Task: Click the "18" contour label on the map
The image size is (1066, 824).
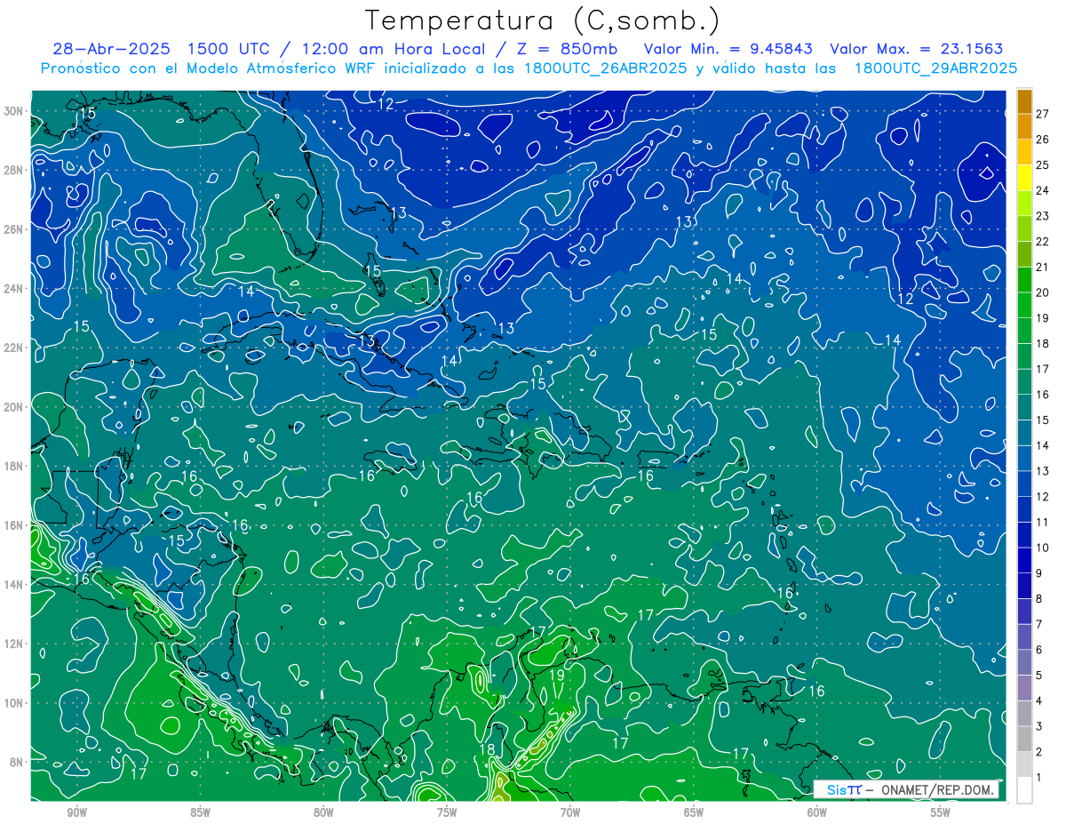Action: [x=487, y=750]
